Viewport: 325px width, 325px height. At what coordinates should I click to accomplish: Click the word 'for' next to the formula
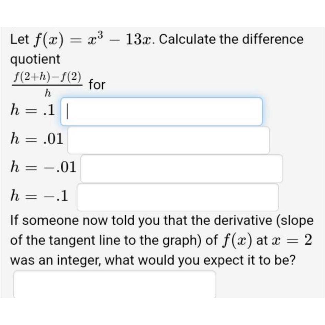pos(97,85)
